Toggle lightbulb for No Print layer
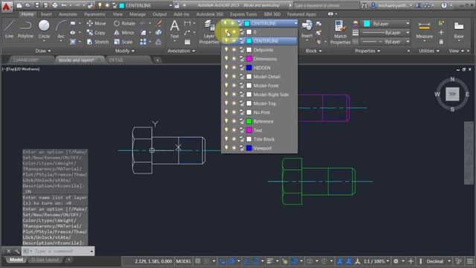Screen dimensions: 476x268 226,112
